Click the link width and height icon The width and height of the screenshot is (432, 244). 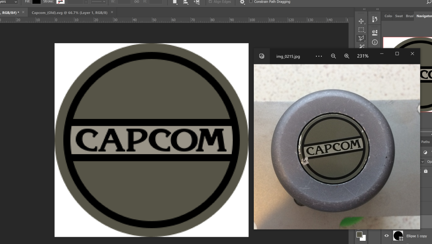(x=136, y=2)
